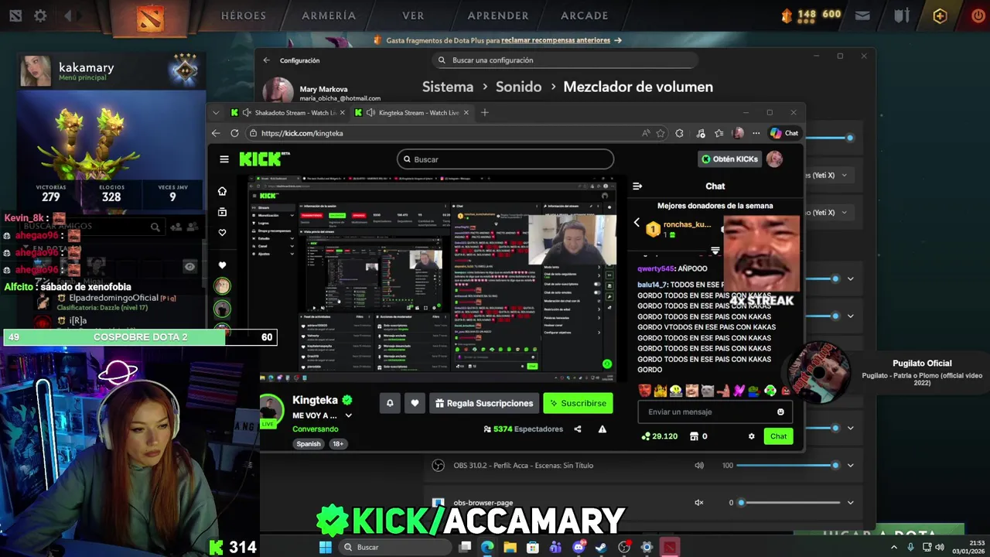The width and height of the screenshot is (990, 557).
Task: Click the Kick Buscar search field
Action: (x=506, y=159)
